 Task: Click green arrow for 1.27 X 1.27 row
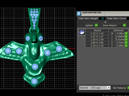point(126,37)
